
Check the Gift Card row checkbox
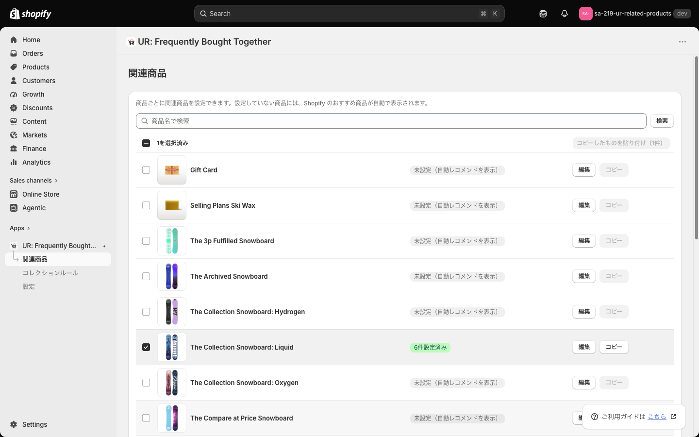click(x=146, y=170)
